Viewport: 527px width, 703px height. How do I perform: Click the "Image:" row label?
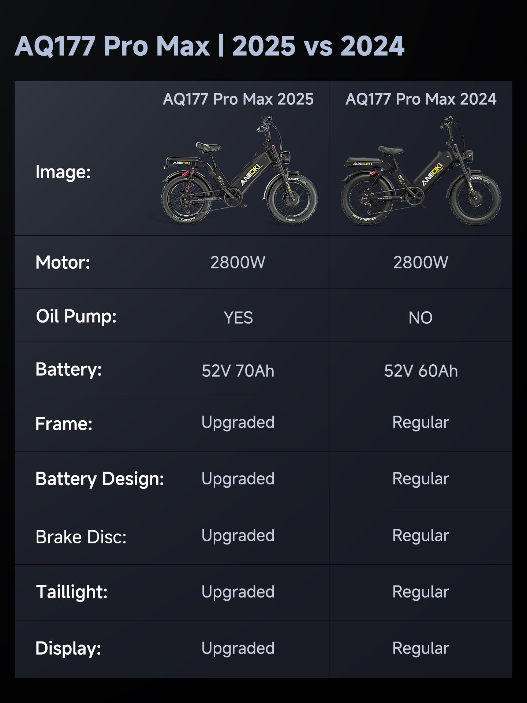[x=63, y=172]
